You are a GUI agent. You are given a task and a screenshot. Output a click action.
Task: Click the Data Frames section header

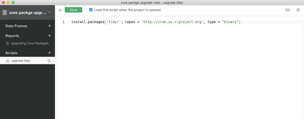click(x=16, y=26)
